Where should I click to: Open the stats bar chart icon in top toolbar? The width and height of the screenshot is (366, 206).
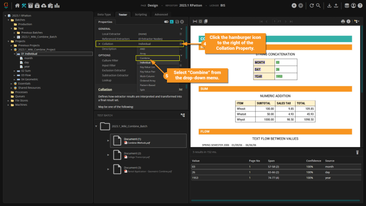click(x=57, y=5)
